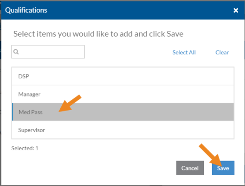This screenshot has width=245, height=186.
Task: Click the Selected: 1 counter text
Action: point(25,148)
